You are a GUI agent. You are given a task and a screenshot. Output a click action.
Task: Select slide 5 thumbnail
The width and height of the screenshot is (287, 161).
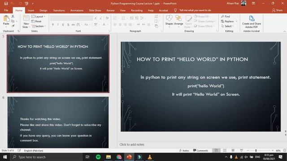[x=58, y=64]
